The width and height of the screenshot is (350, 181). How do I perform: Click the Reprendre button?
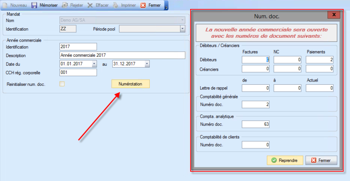285,160
